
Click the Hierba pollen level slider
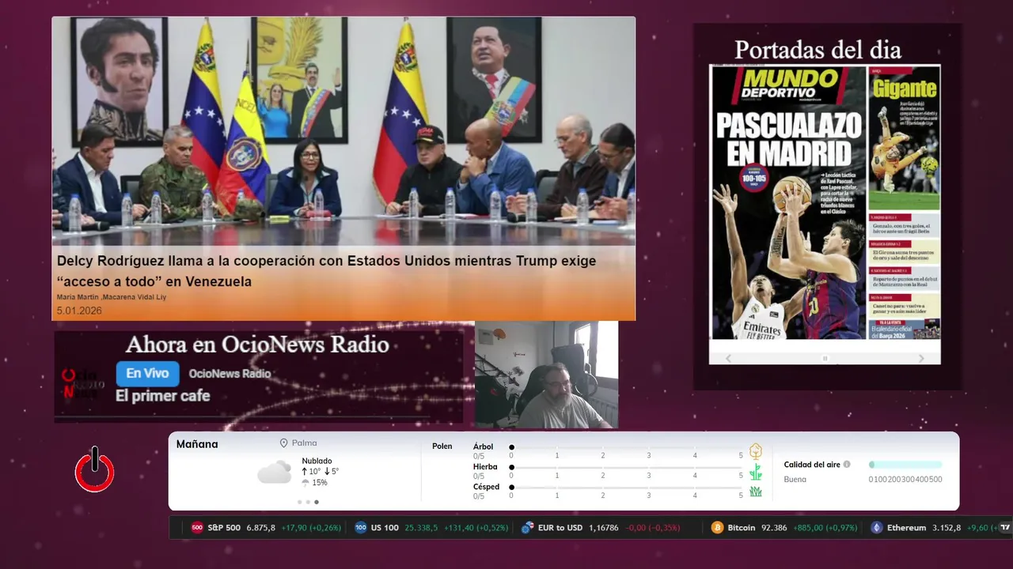pos(626,468)
